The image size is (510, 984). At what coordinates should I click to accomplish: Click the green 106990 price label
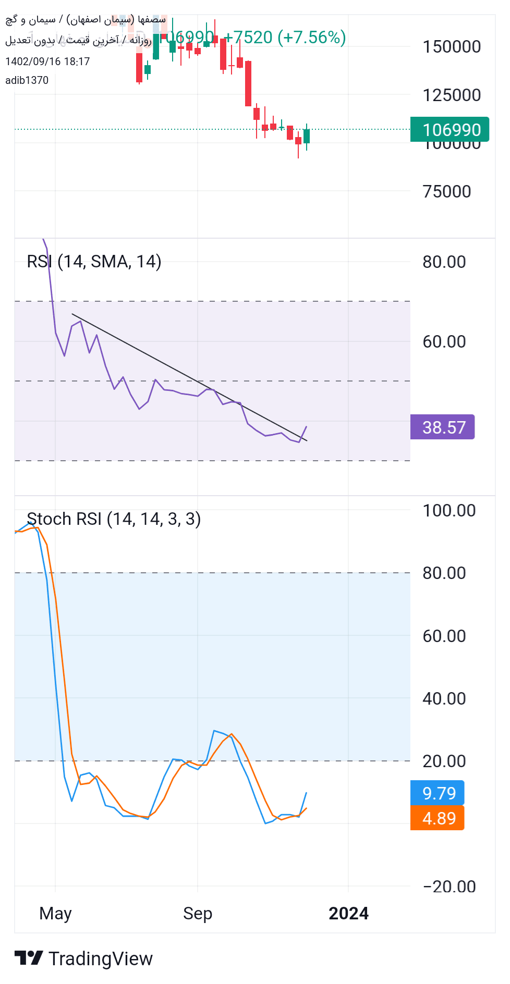tap(450, 129)
